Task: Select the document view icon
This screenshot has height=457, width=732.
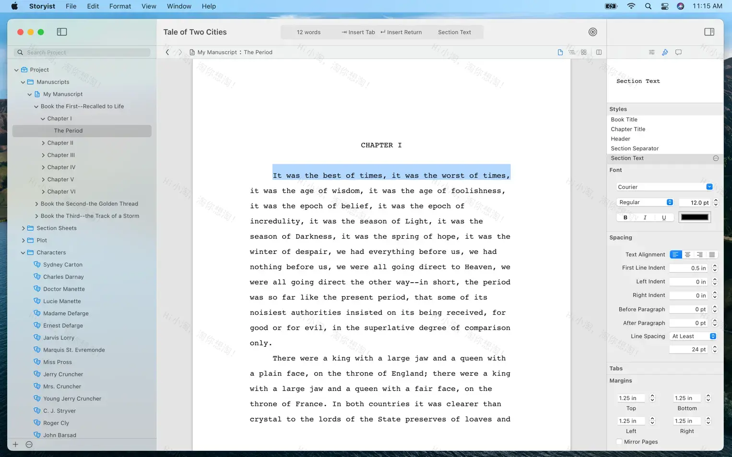Action: (x=560, y=52)
